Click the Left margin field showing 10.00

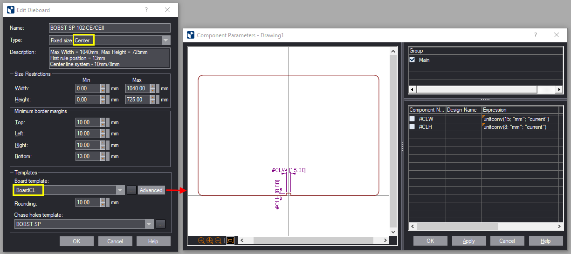[x=88, y=134]
